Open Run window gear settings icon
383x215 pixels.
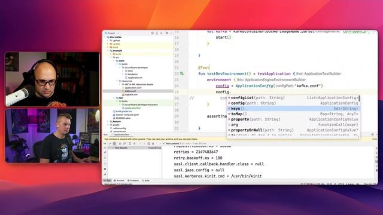(372, 134)
